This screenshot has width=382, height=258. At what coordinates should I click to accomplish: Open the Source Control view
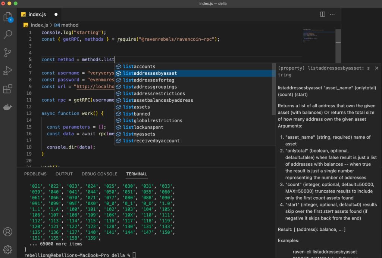8,52
